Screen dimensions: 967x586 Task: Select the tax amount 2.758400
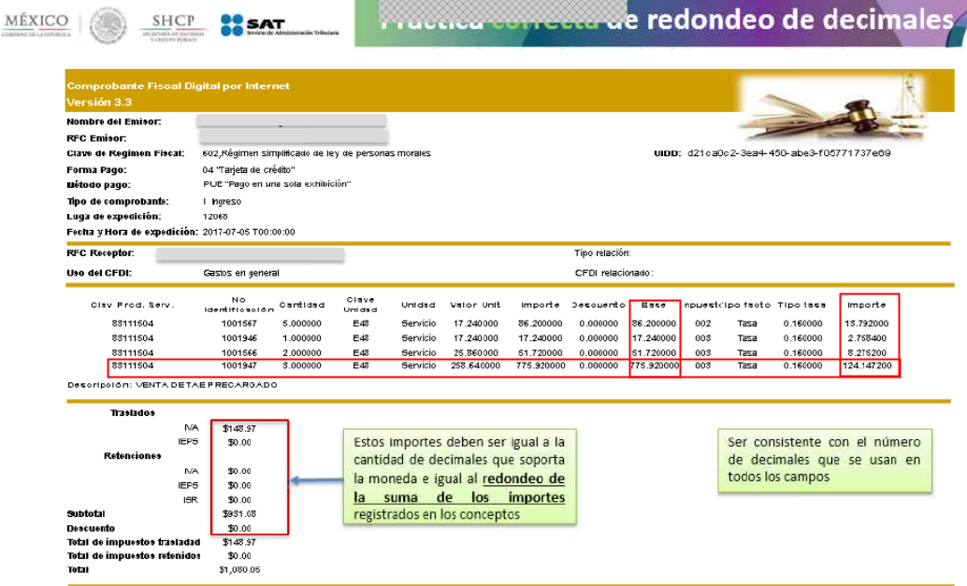868,338
